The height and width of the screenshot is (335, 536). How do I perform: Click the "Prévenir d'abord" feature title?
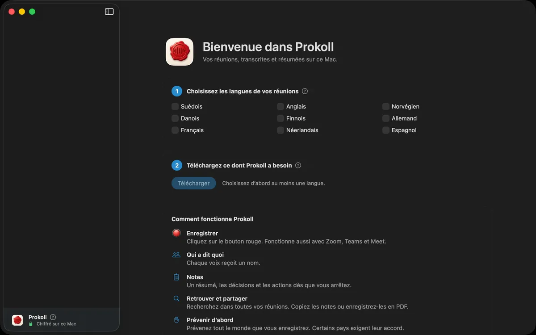pos(210,320)
